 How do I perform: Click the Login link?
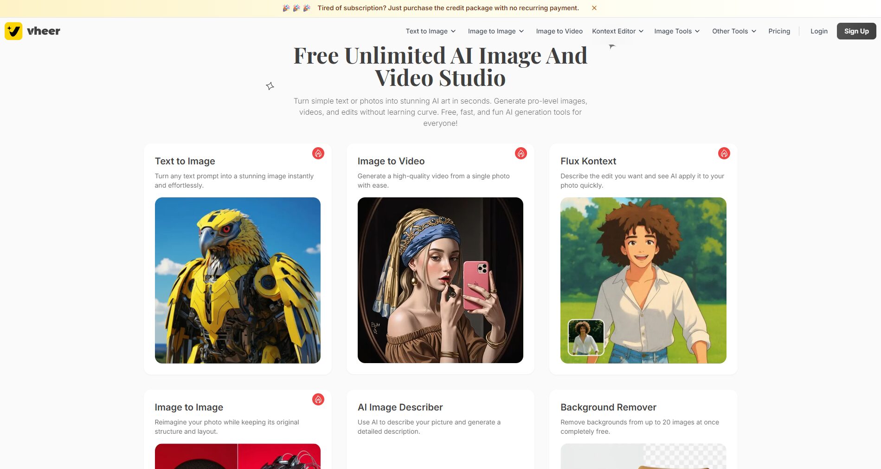pos(819,31)
